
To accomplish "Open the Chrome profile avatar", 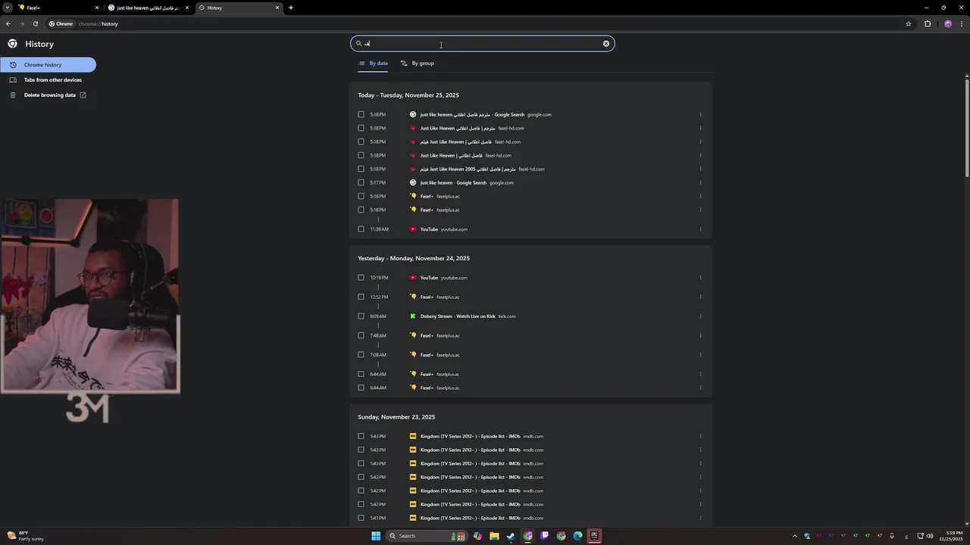I will pos(947,24).
